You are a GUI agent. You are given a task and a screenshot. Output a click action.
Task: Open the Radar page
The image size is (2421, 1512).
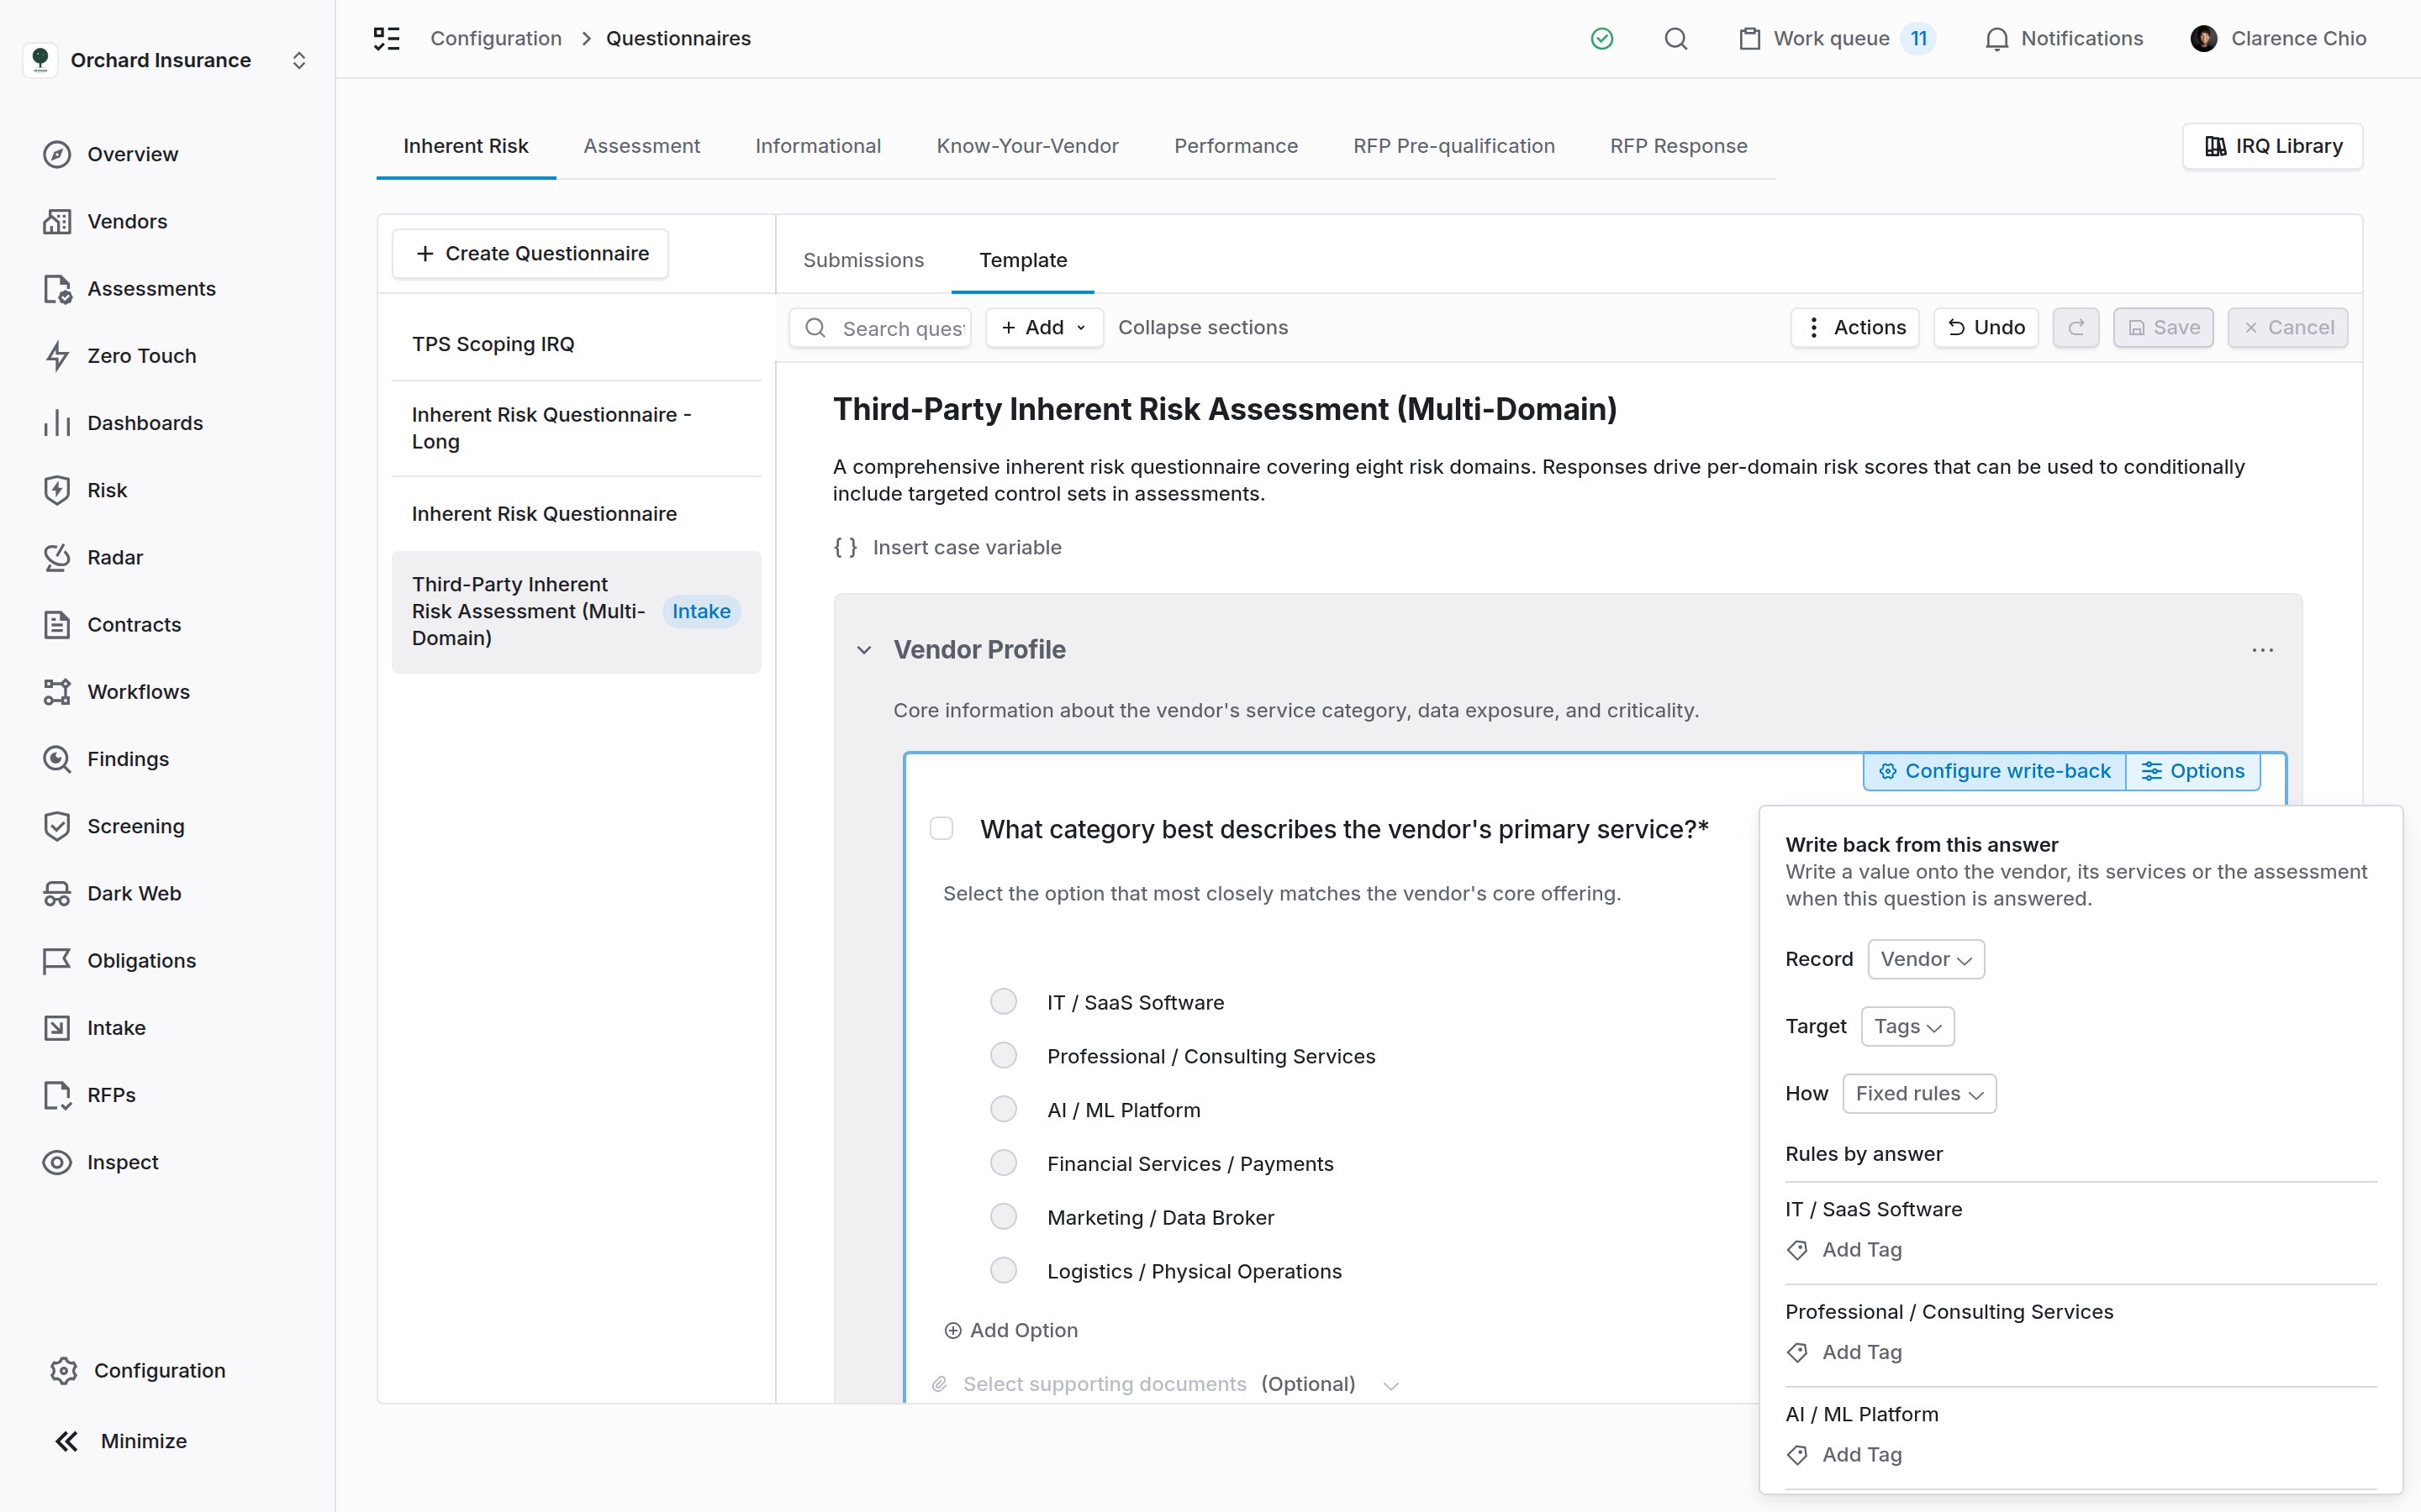93,557
